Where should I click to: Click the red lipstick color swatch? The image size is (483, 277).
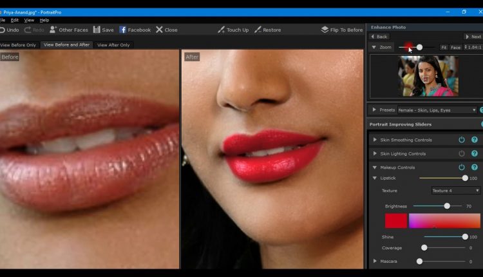396,221
